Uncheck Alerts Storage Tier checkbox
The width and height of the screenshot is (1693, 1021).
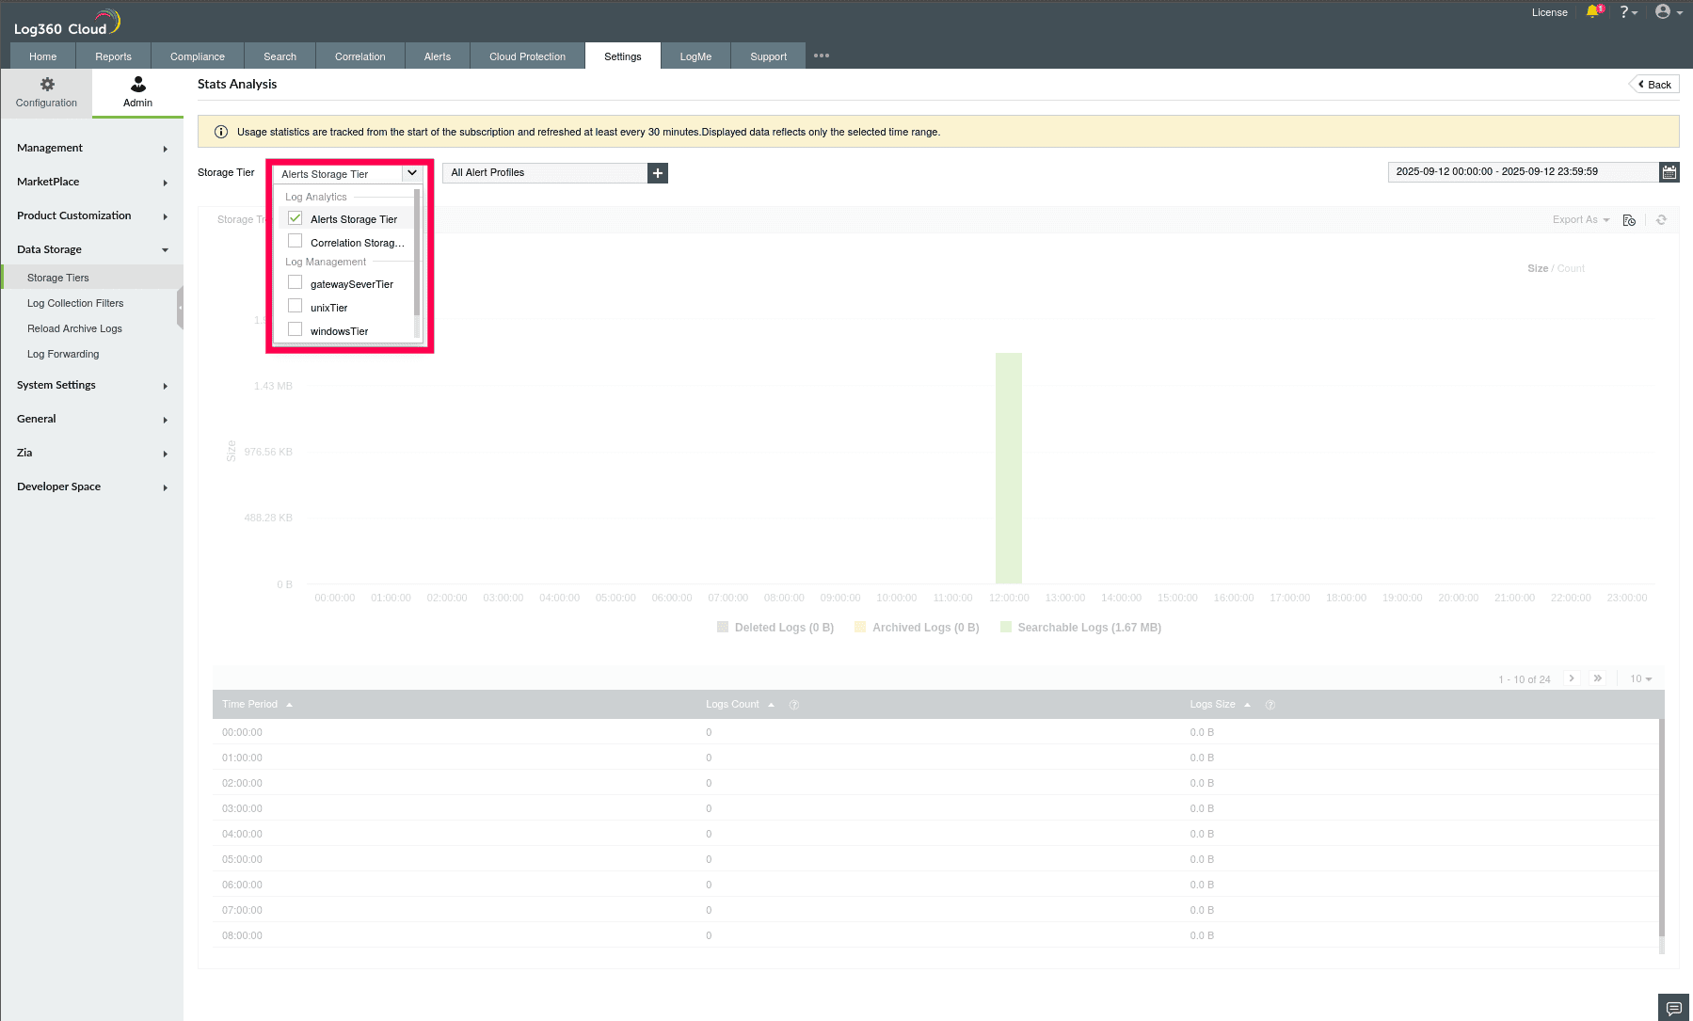tap(295, 218)
